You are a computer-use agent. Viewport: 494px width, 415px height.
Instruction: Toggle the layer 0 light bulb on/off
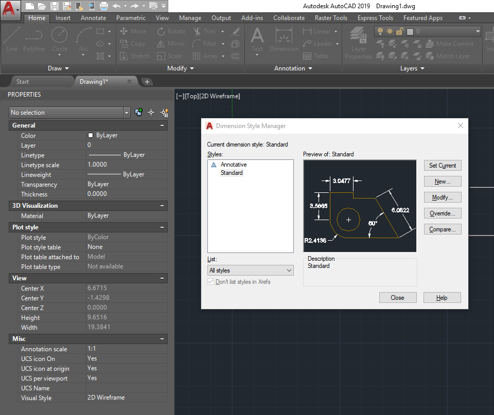pyautogui.click(x=381, y=31)
